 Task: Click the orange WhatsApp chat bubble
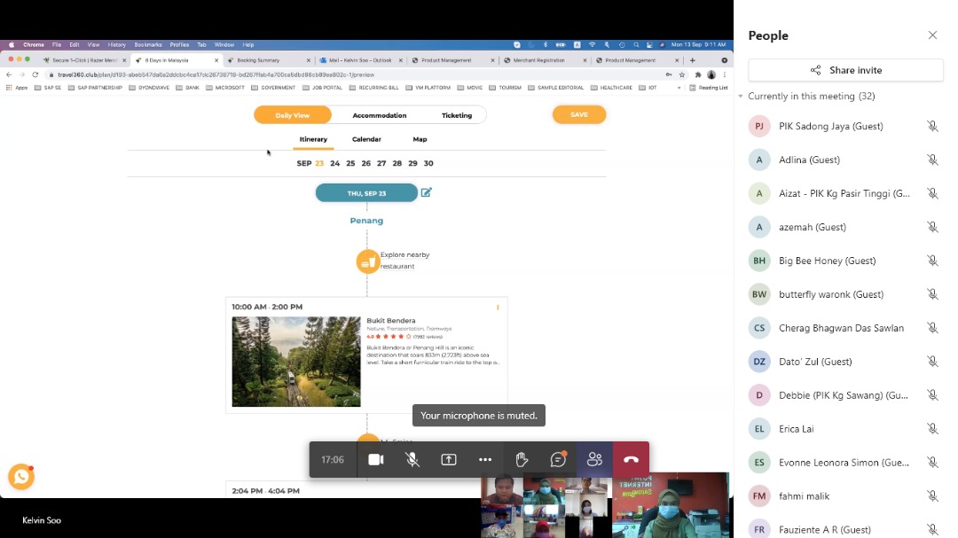coord(21,477)
